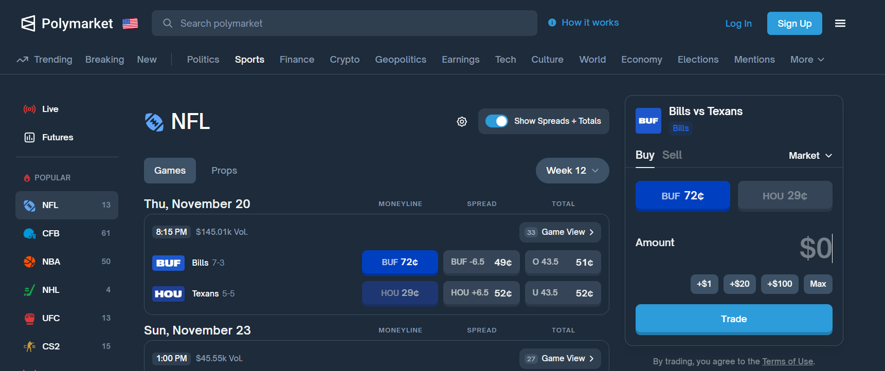The height and width of the screenshot is (371, 885).
Task: Click the $0 amount input
Action: [816, 248]
